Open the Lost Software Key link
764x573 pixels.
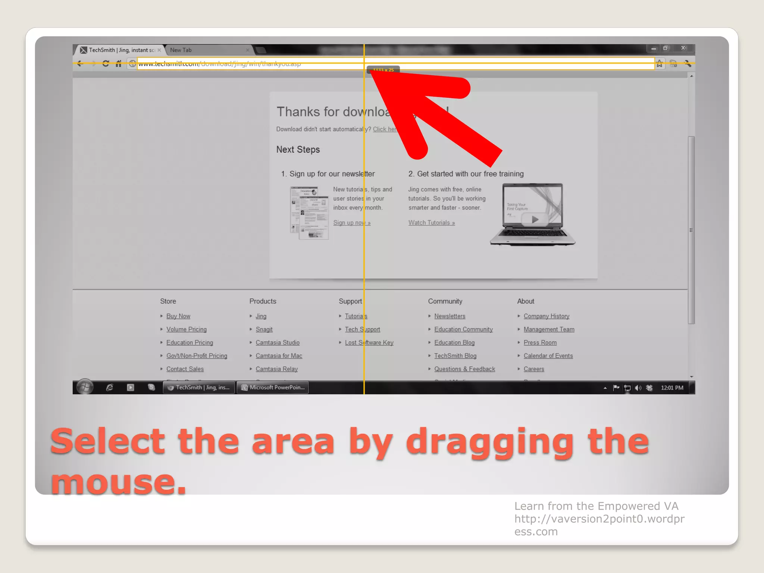[x=369, y=342]
